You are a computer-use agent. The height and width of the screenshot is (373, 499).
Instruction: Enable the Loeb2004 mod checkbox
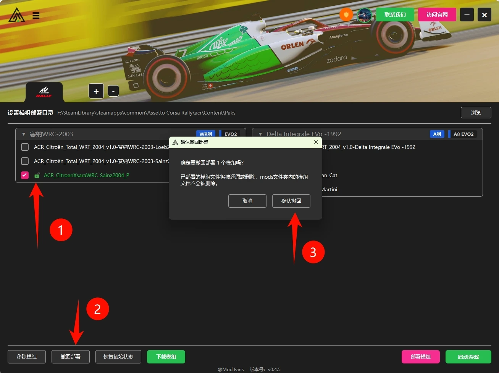(25, 147)
